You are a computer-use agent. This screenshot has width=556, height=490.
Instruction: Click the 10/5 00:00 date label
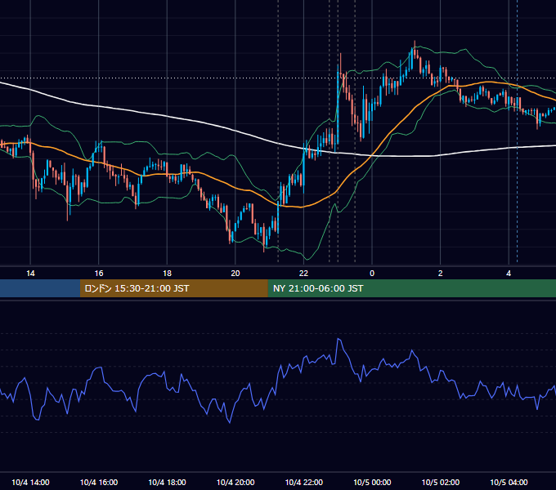click(372, 482)
